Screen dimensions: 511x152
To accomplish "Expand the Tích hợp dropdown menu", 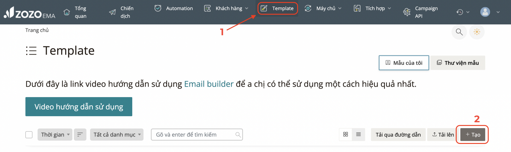I will [372, 8].
